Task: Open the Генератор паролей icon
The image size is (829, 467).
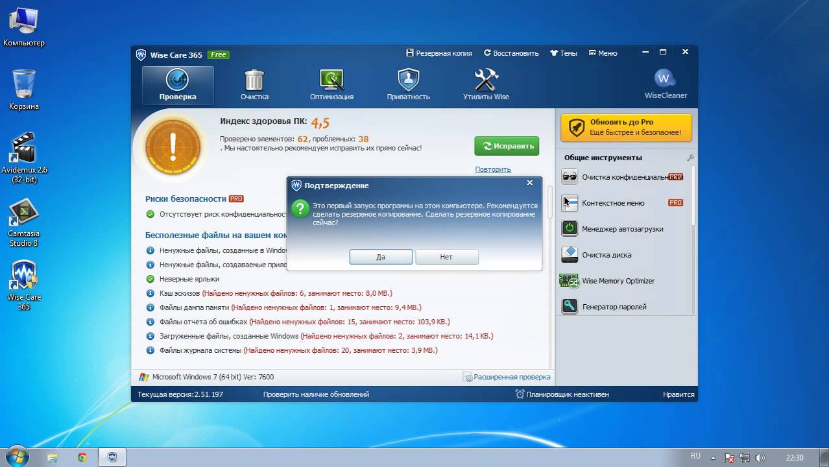Action: (570, 306)
